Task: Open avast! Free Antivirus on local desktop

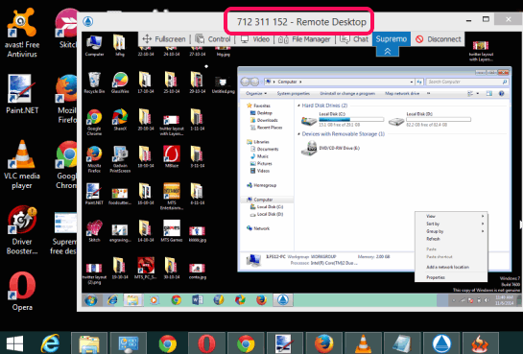Action: click(22, 33)
